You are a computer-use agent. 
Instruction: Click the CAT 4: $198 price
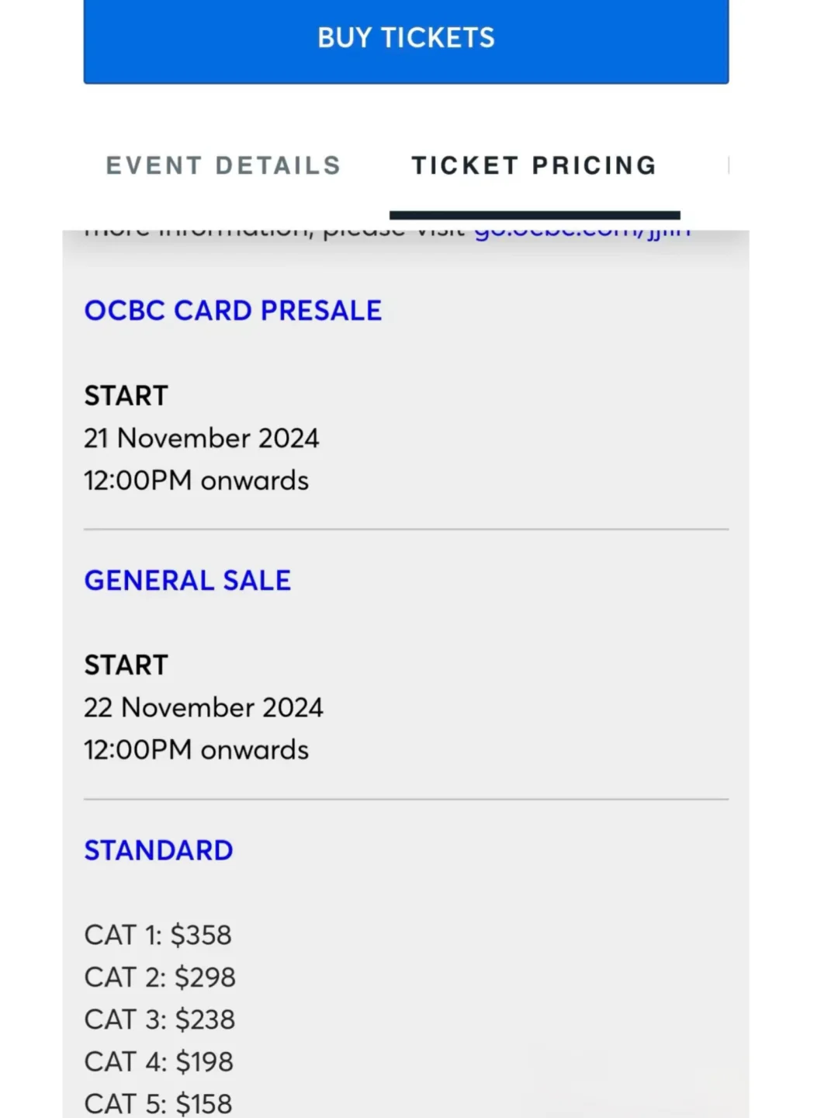(158, 1062)
